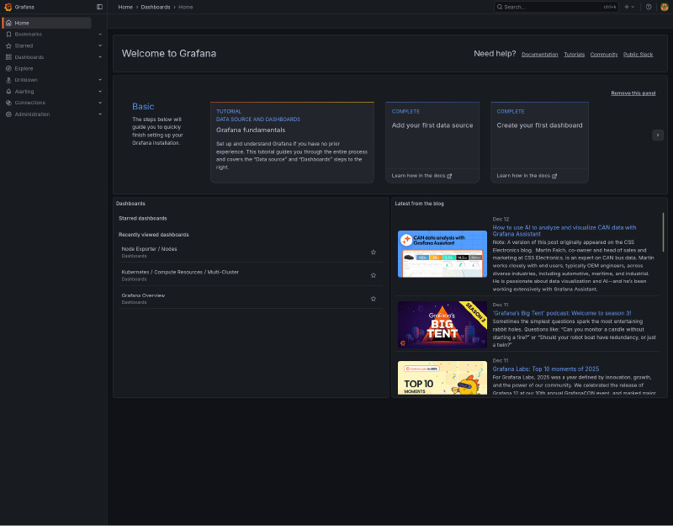Open the Connections sidebar icon
The height and width of the screenshot is (526, 673).
tap(8, 103)
